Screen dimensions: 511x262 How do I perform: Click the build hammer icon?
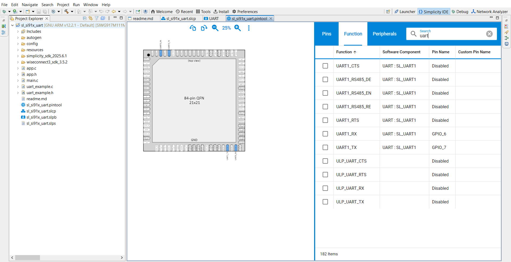(66, 11)
